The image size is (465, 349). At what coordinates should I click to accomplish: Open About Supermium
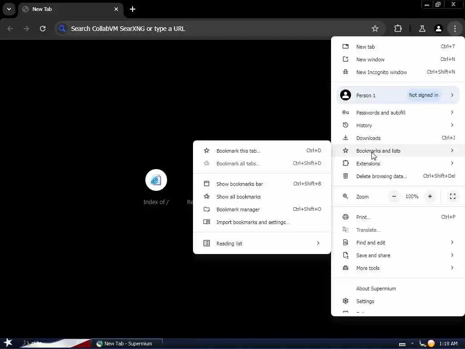click(398, 289)
